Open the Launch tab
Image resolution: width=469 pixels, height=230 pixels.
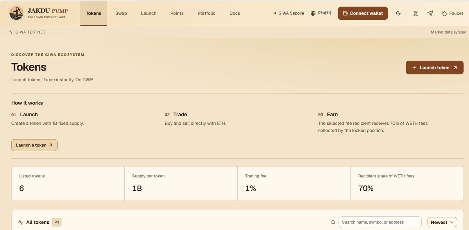[x=149, y=13]
